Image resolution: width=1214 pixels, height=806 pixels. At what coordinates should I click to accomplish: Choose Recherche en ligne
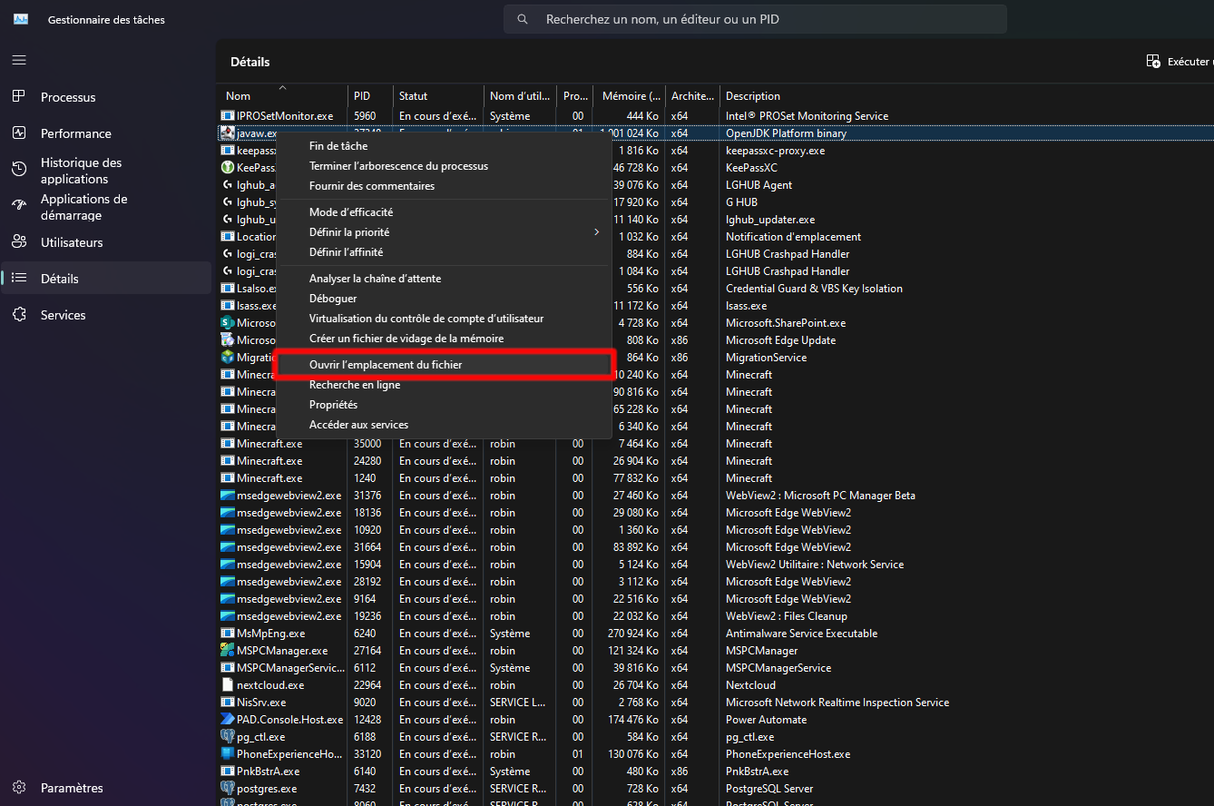(x=444, y=385)
